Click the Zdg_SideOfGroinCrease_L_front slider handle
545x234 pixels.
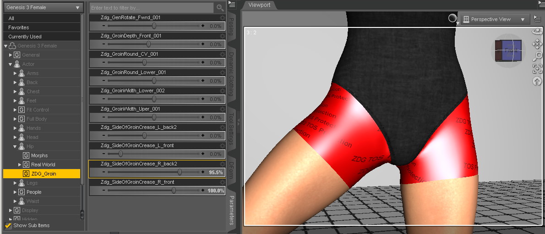[120, 154]
